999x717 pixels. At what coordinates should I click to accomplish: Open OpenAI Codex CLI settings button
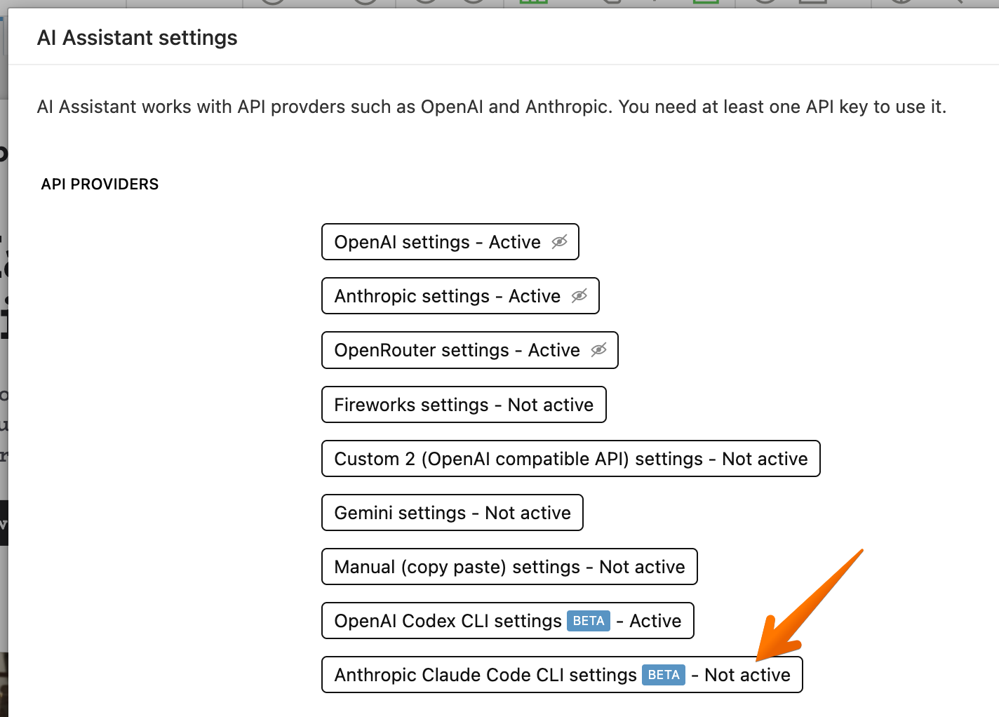448,621
